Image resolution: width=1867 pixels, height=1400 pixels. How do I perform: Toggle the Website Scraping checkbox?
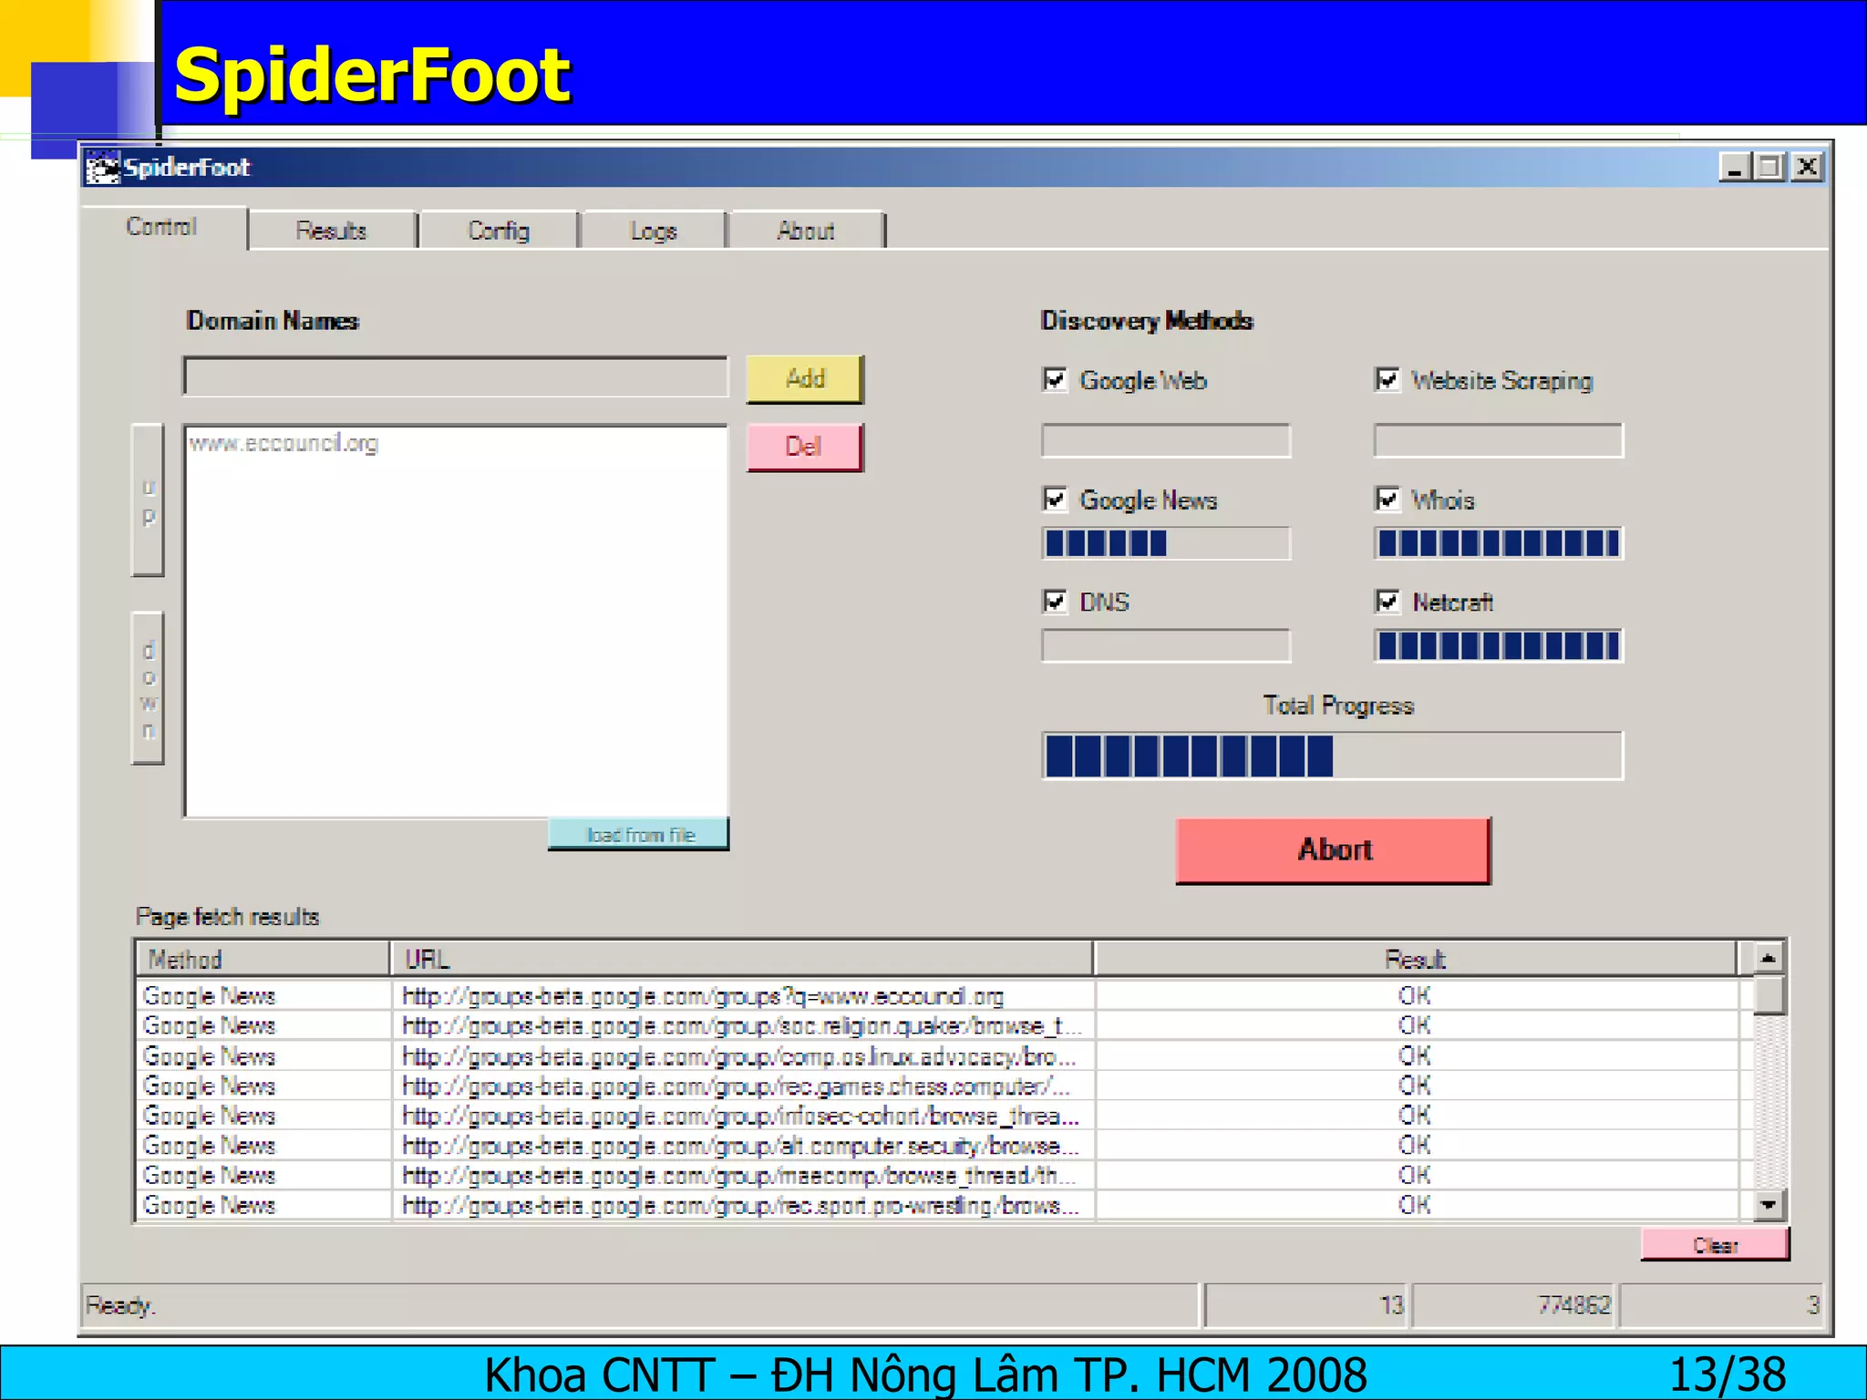point(1387,380)
